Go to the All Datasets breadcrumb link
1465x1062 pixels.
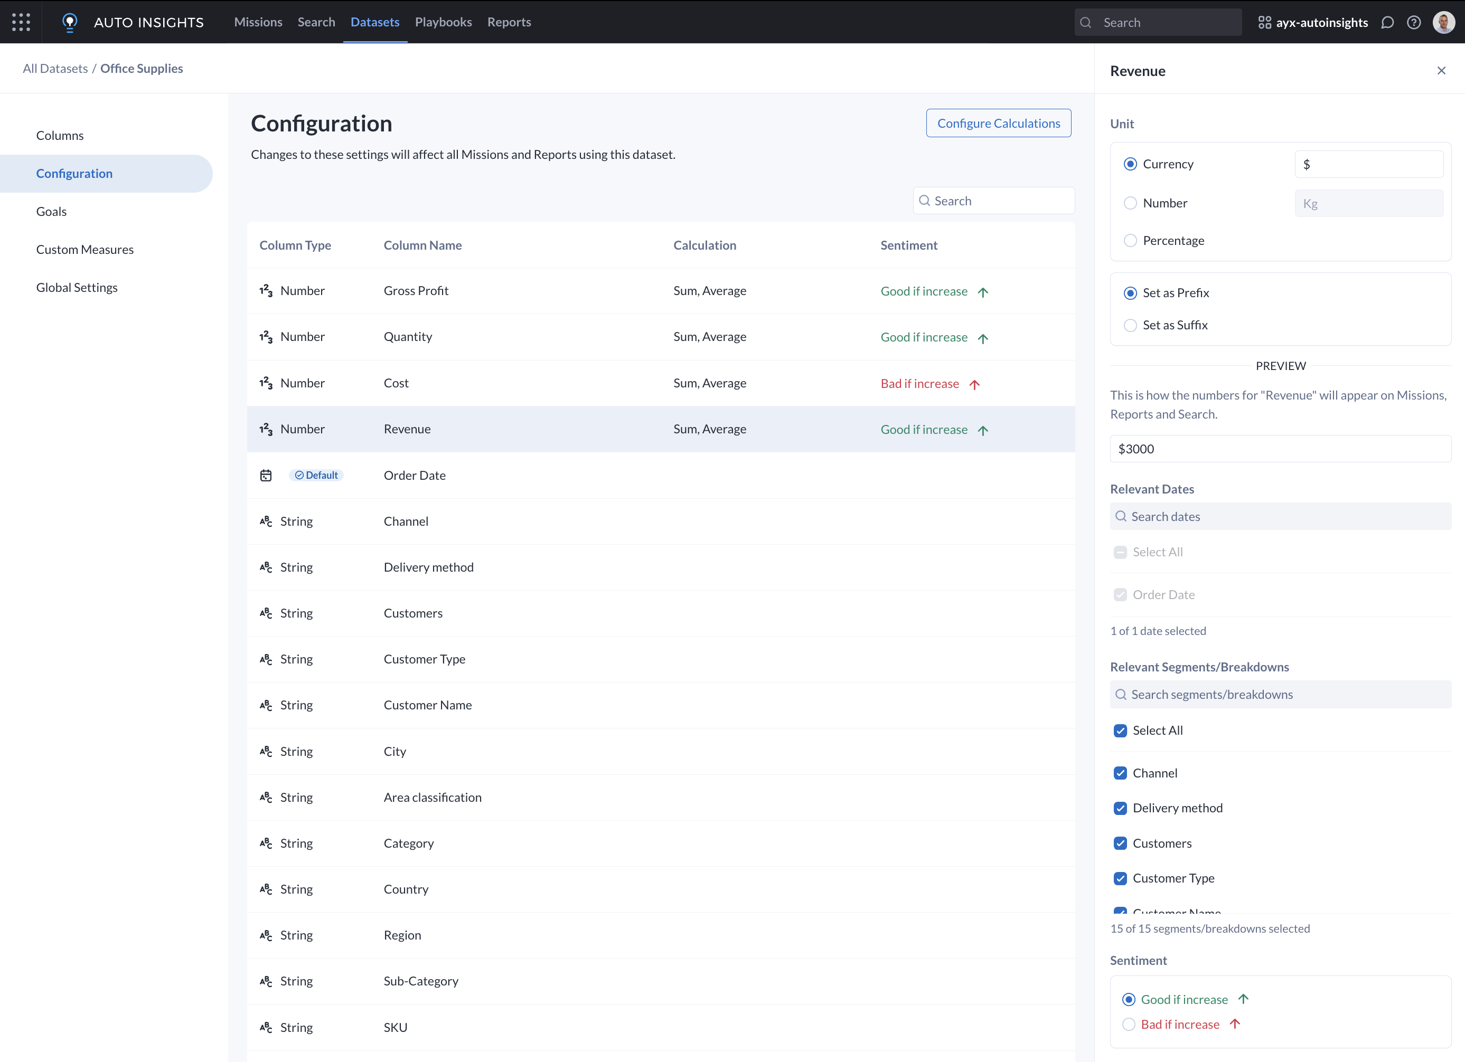point(55,69)
